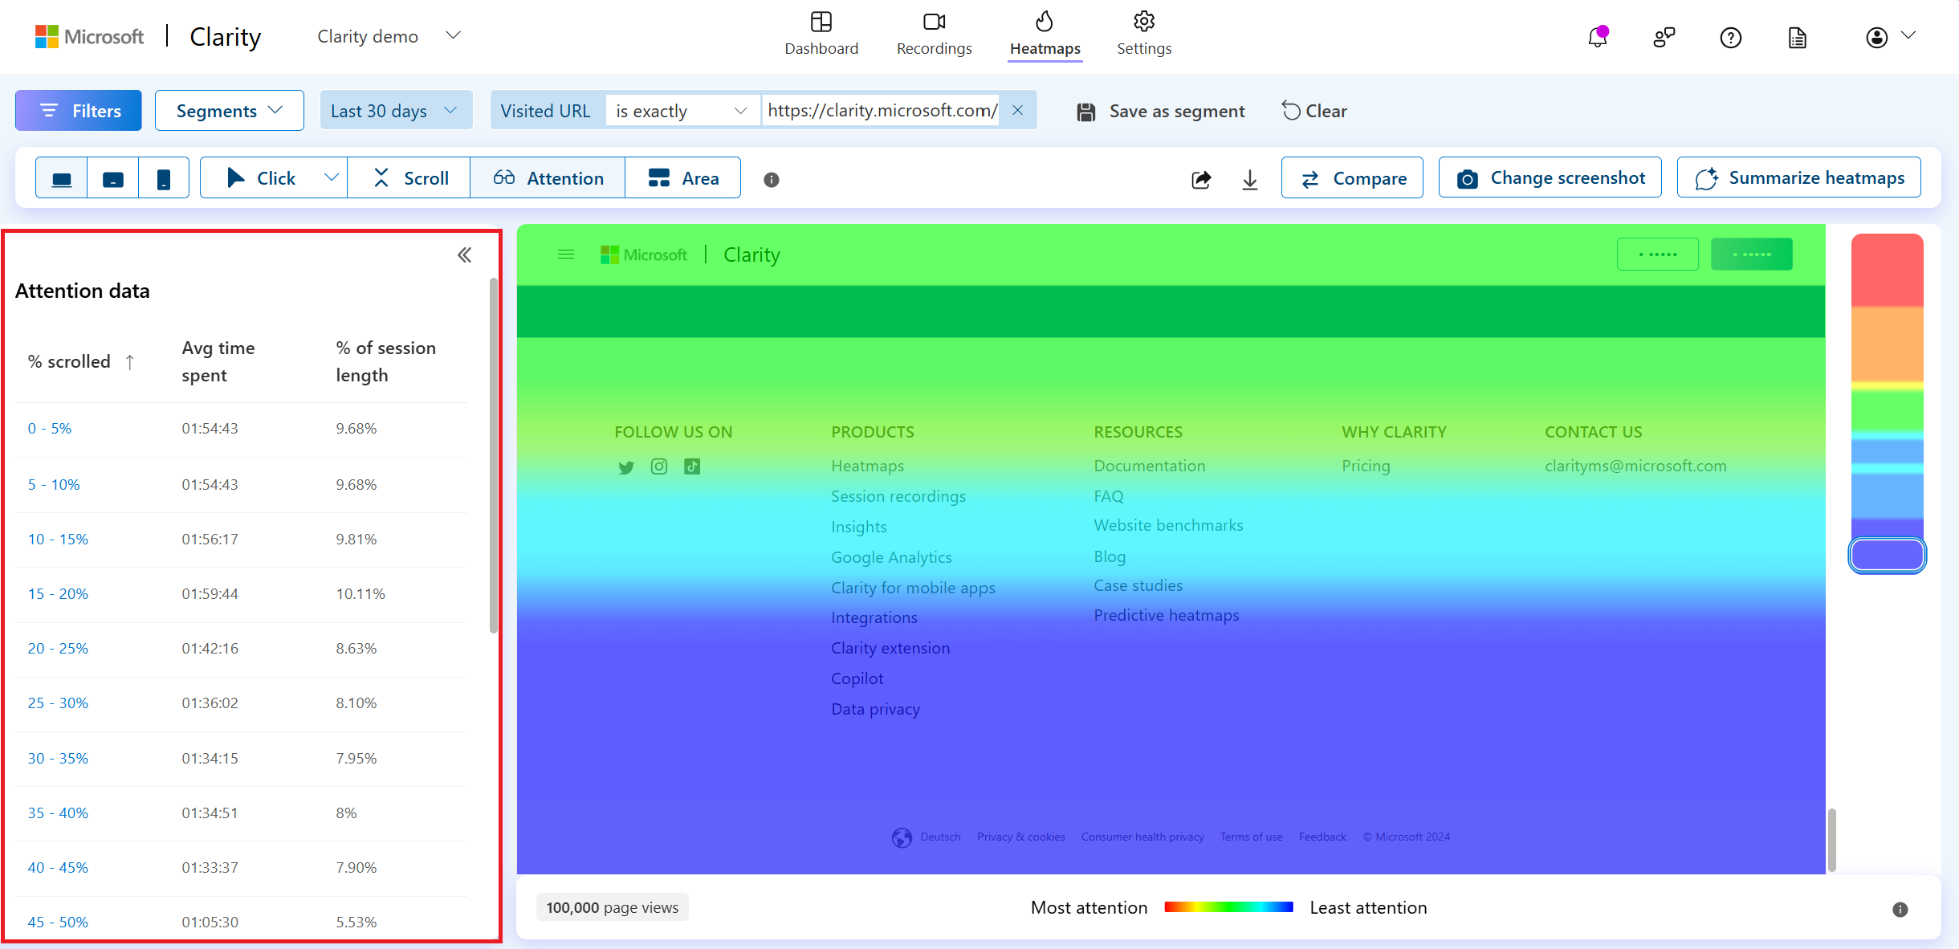Clear the applied filters

click(x=1314, y=112)
